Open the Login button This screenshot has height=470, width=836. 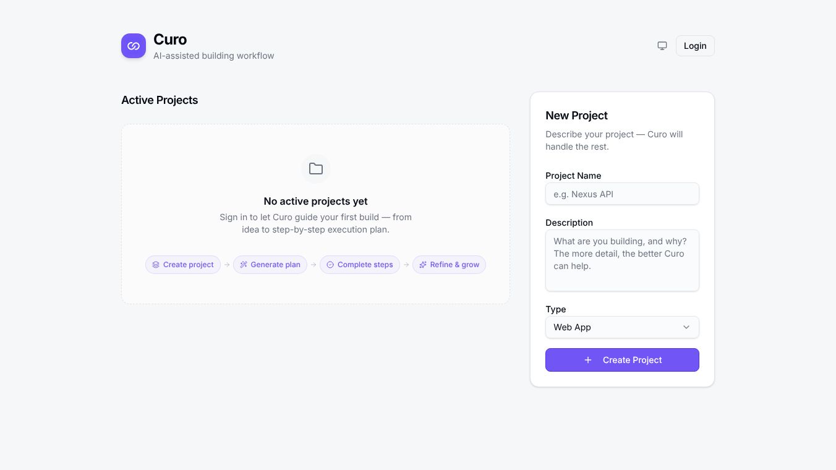pos(695,46)
